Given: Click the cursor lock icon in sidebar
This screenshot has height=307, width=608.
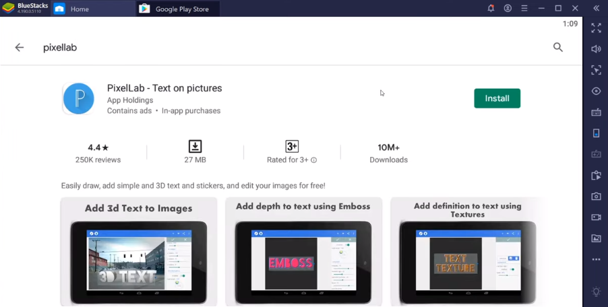Looking at the screenshot, I should (x=596, y=70).
